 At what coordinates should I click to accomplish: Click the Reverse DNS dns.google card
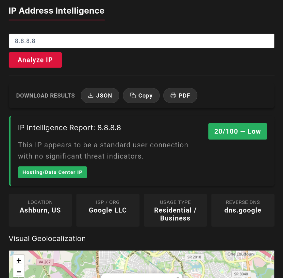(243, 210)
